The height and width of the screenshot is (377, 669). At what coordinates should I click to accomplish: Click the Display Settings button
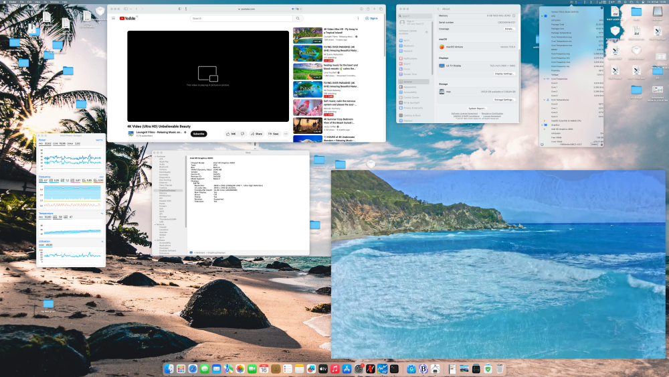[504, 74]
